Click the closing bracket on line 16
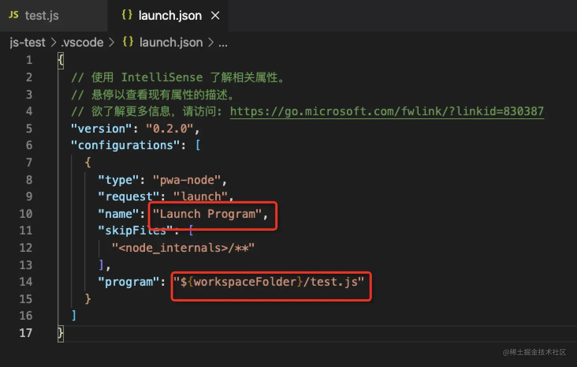 (x=74, y=316)
